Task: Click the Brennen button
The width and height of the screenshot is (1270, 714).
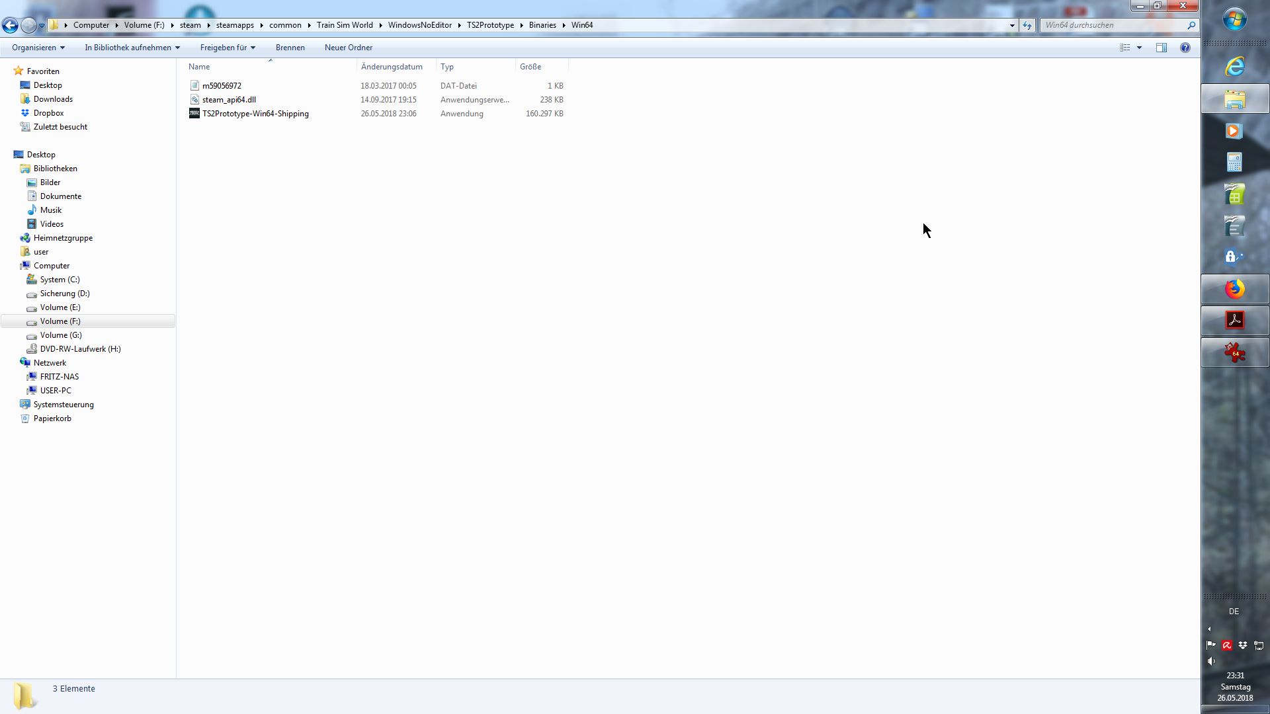Action: (x=290, y=48)
